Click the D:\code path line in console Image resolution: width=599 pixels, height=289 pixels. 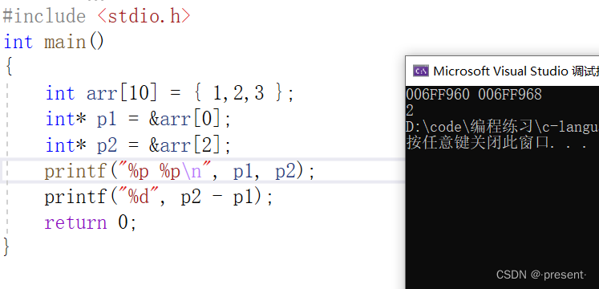coord(502,127)
